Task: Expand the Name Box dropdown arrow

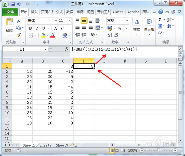Action: (x=45, y=49)
